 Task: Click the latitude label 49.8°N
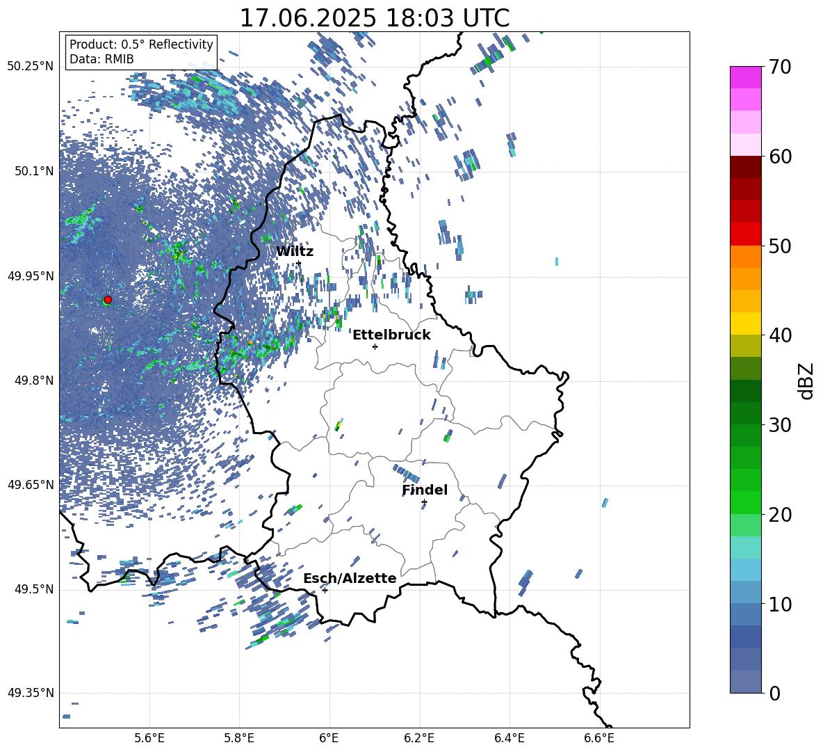34,381
